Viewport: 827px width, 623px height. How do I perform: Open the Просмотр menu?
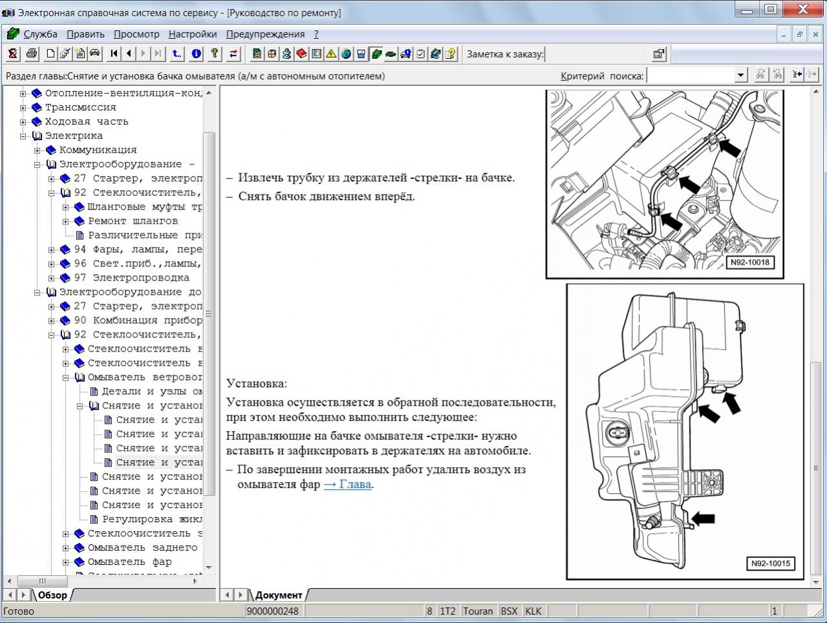pyautogui.click(x=136, y=34)
